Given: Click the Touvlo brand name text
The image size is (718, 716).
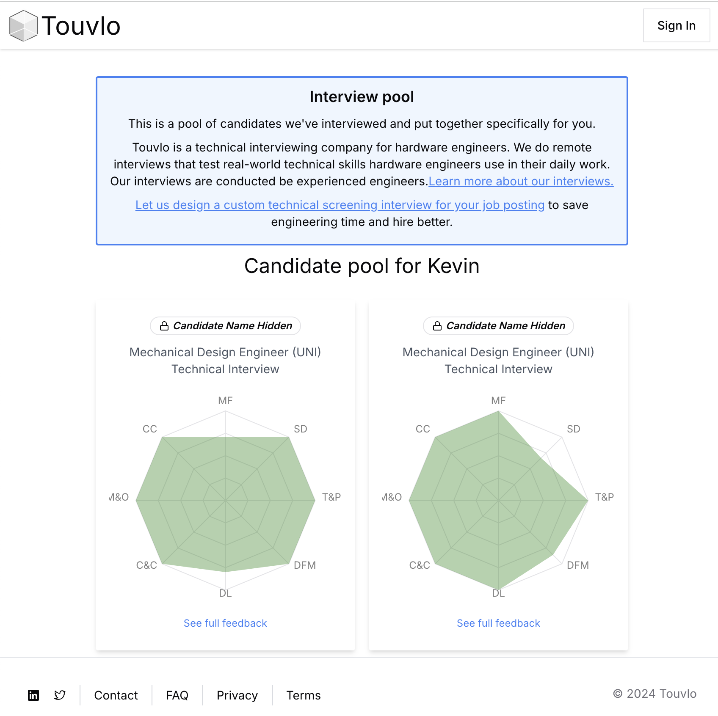Looking at the screenshot, I should point(81,26).
